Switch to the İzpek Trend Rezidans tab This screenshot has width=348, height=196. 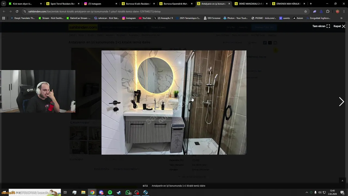coord(63,4)
